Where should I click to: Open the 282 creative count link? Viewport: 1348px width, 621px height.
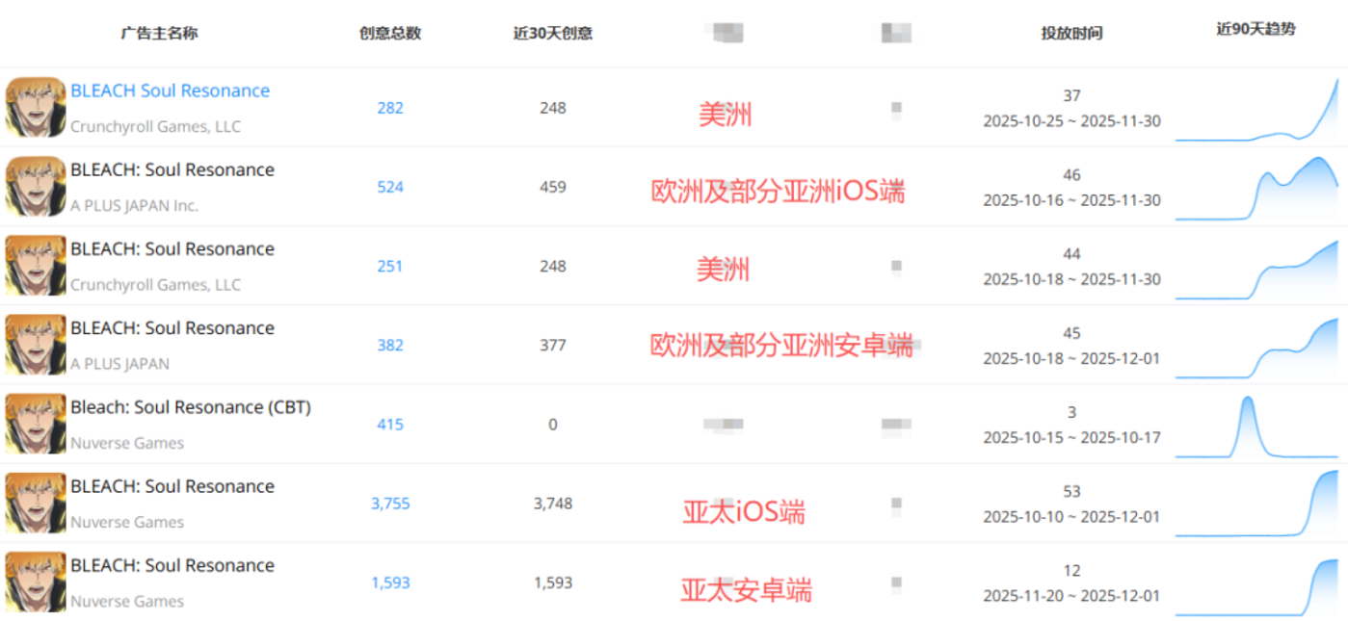(390, 108)
